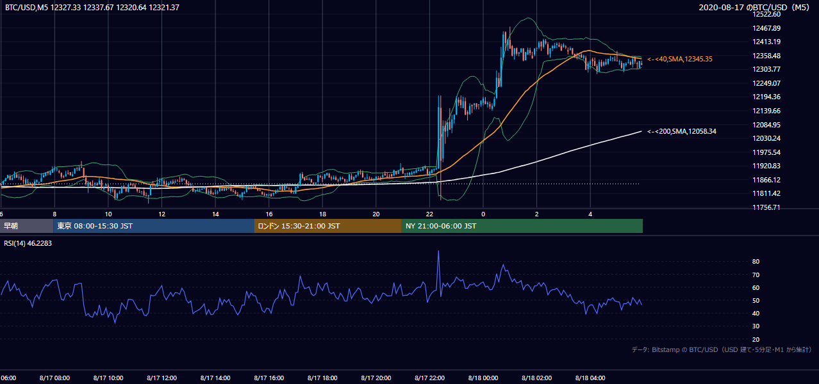Select the ロンドン 15:30-21:00 JST session bar
This screenshot has width=819, height=384.
click(328, 226)
